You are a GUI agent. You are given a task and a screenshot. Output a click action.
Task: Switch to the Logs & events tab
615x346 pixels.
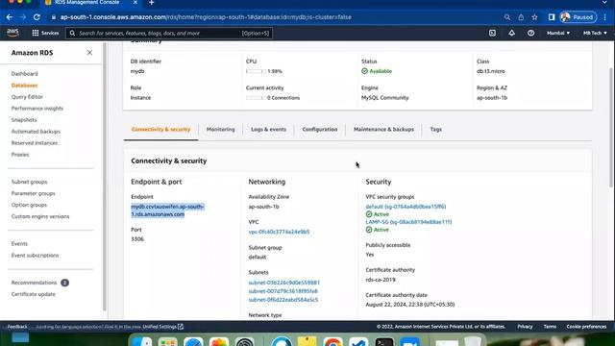coord(269,129)
